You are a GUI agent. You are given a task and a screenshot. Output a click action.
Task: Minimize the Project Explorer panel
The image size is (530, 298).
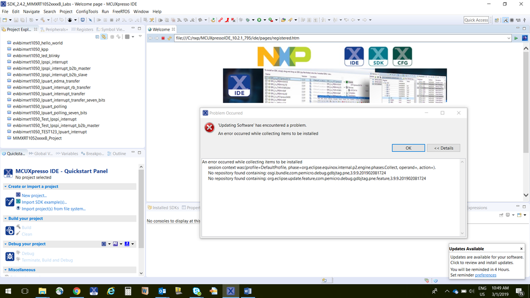[x=133, y=28]
